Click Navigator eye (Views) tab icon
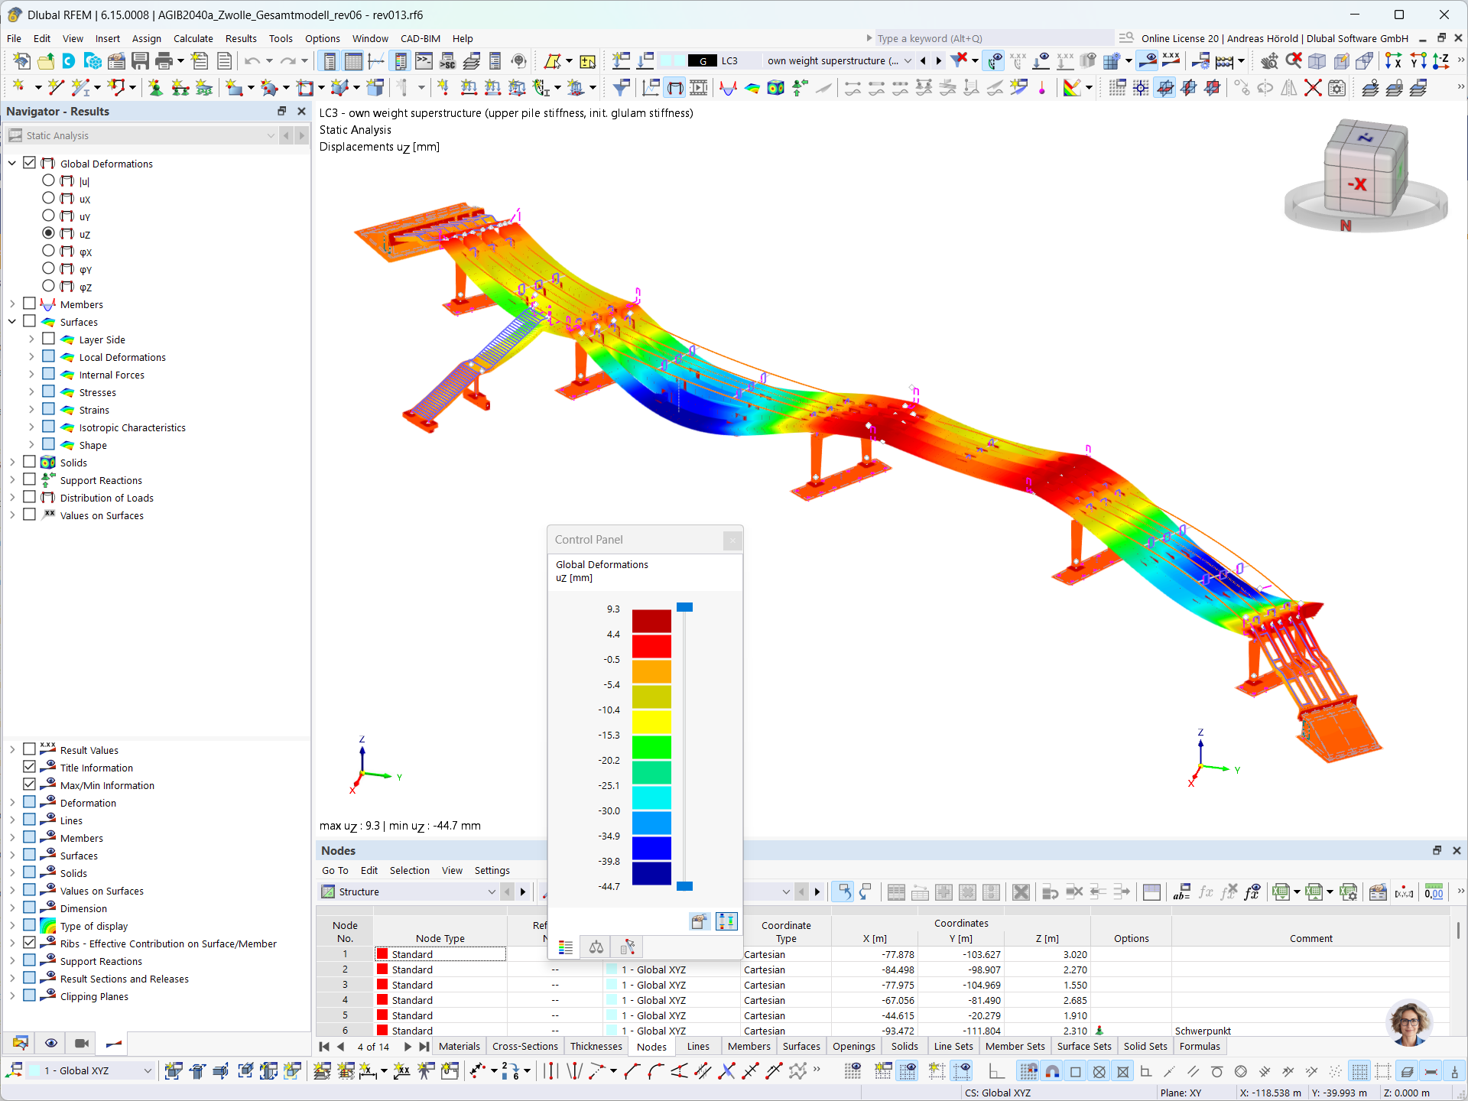 pos(51,1044)
